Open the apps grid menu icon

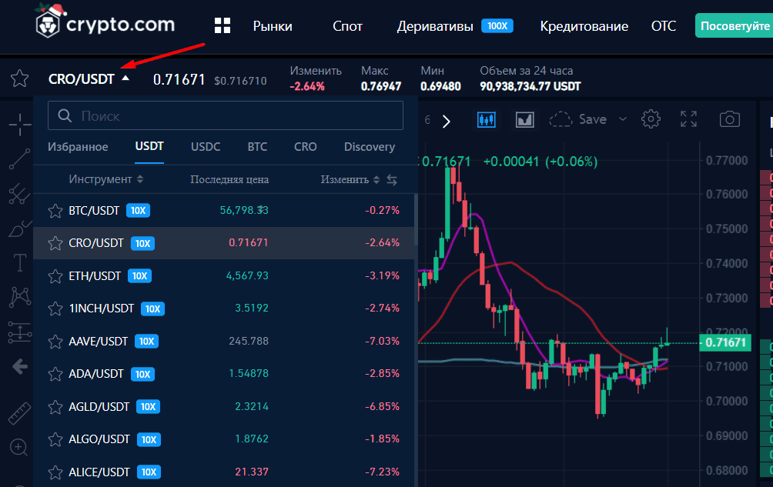pos(223,25)
